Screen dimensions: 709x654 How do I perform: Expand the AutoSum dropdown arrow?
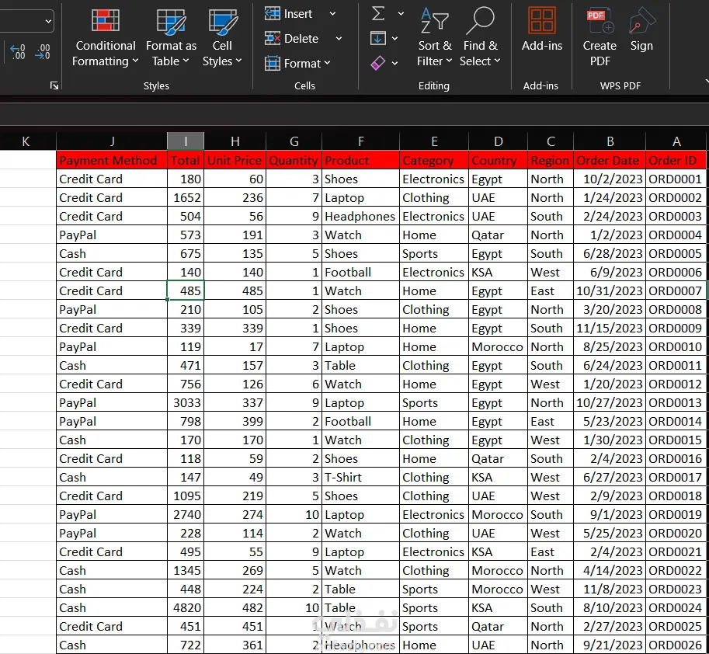pos(401,14)
